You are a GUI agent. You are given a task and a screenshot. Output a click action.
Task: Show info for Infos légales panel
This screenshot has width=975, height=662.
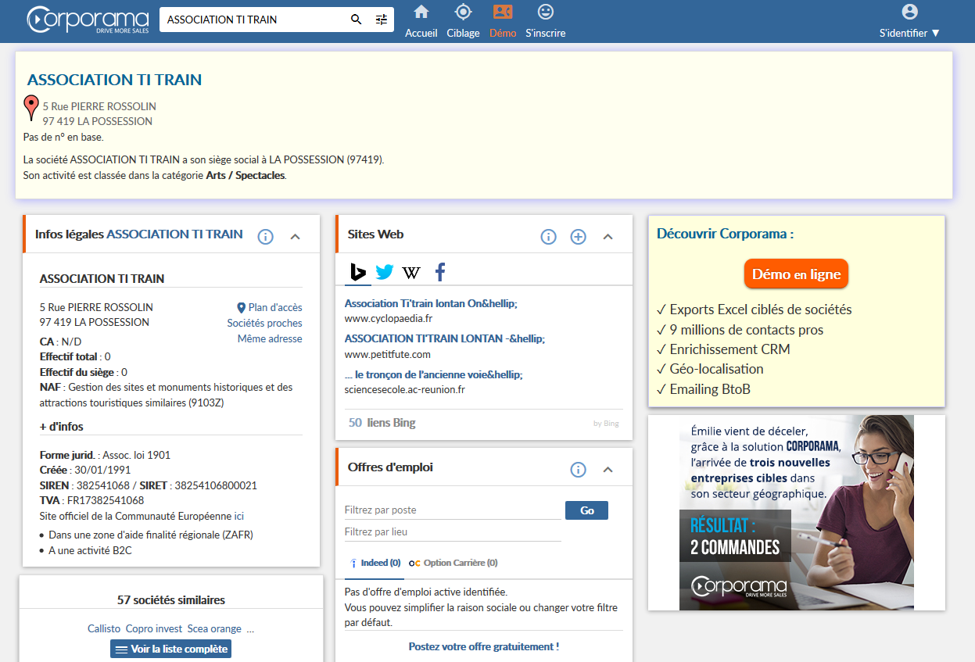(x=265, y=237)
